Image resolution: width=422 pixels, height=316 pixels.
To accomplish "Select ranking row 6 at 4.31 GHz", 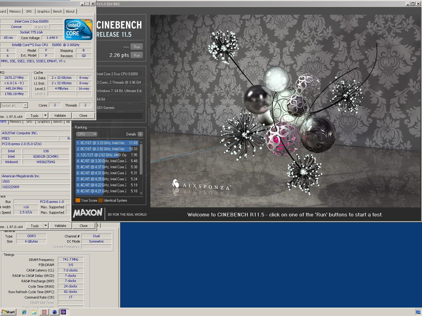I will pyautogui.click(x=107, y=173).
